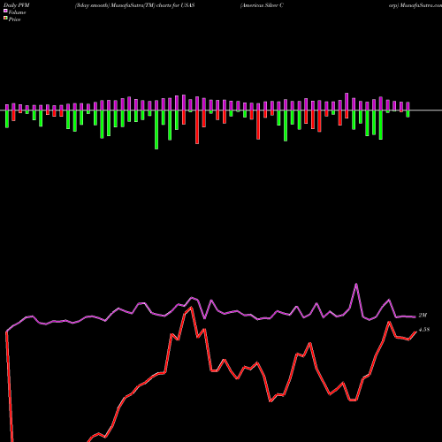Viewport: 442px width, 442px height.
Task: Click the '4.58' price end value label
Action: (424, 330)
